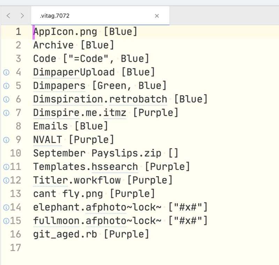279x265 pixels.
Task: Click the info icon on line 5
Action: (6, 86)
